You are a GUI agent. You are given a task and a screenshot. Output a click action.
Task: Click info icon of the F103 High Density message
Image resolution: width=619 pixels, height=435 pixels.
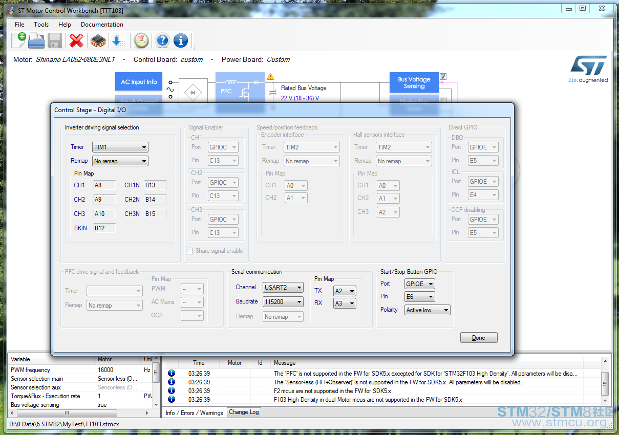click(x=172, y=400)
